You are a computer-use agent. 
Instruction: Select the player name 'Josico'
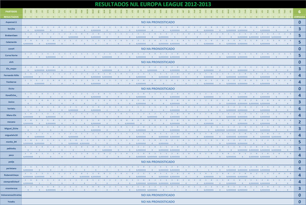11,102
